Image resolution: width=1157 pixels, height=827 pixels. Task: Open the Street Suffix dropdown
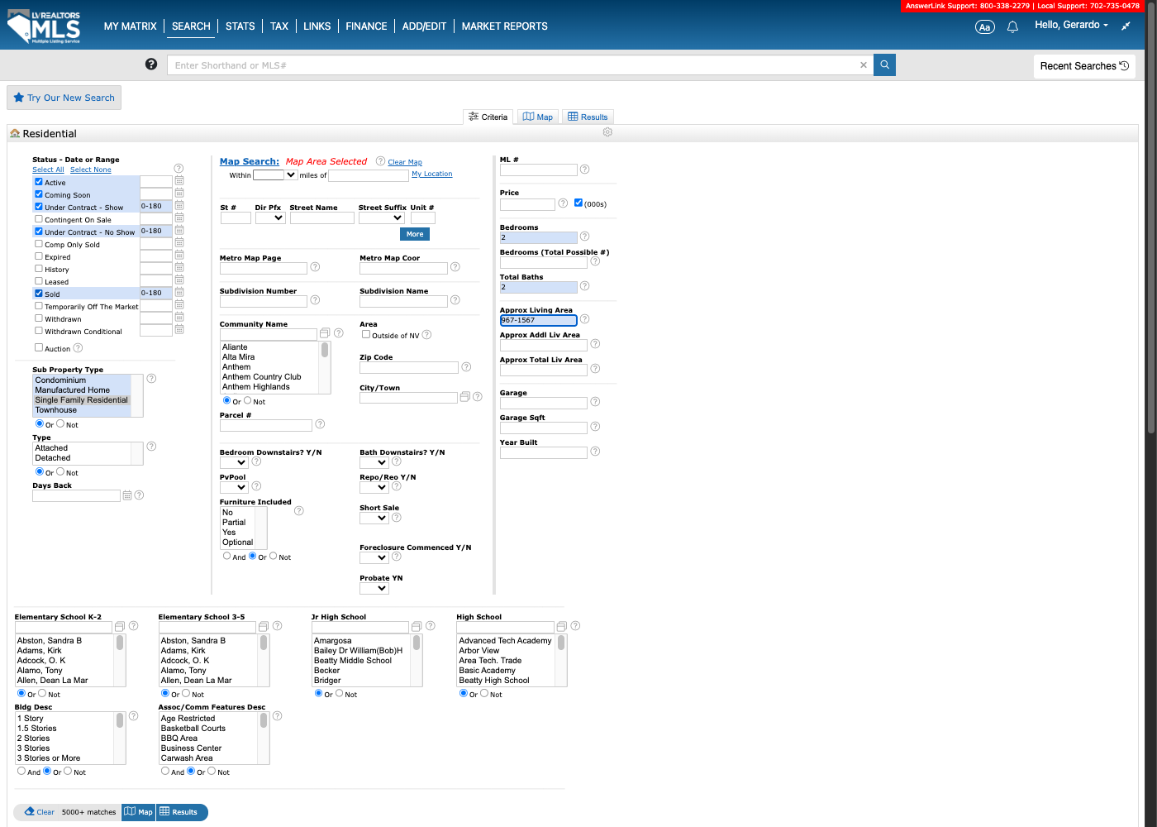pyautogui.click(x=382, y=218)
